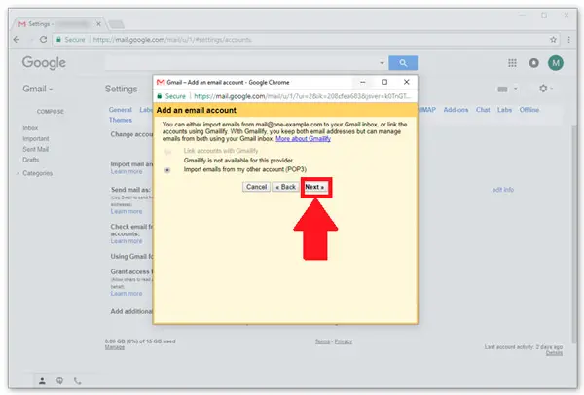The height and width of the screenshot is (395, 584).
Task: Reload the Gmail Settings page
Action: click(x=43, y=40)
